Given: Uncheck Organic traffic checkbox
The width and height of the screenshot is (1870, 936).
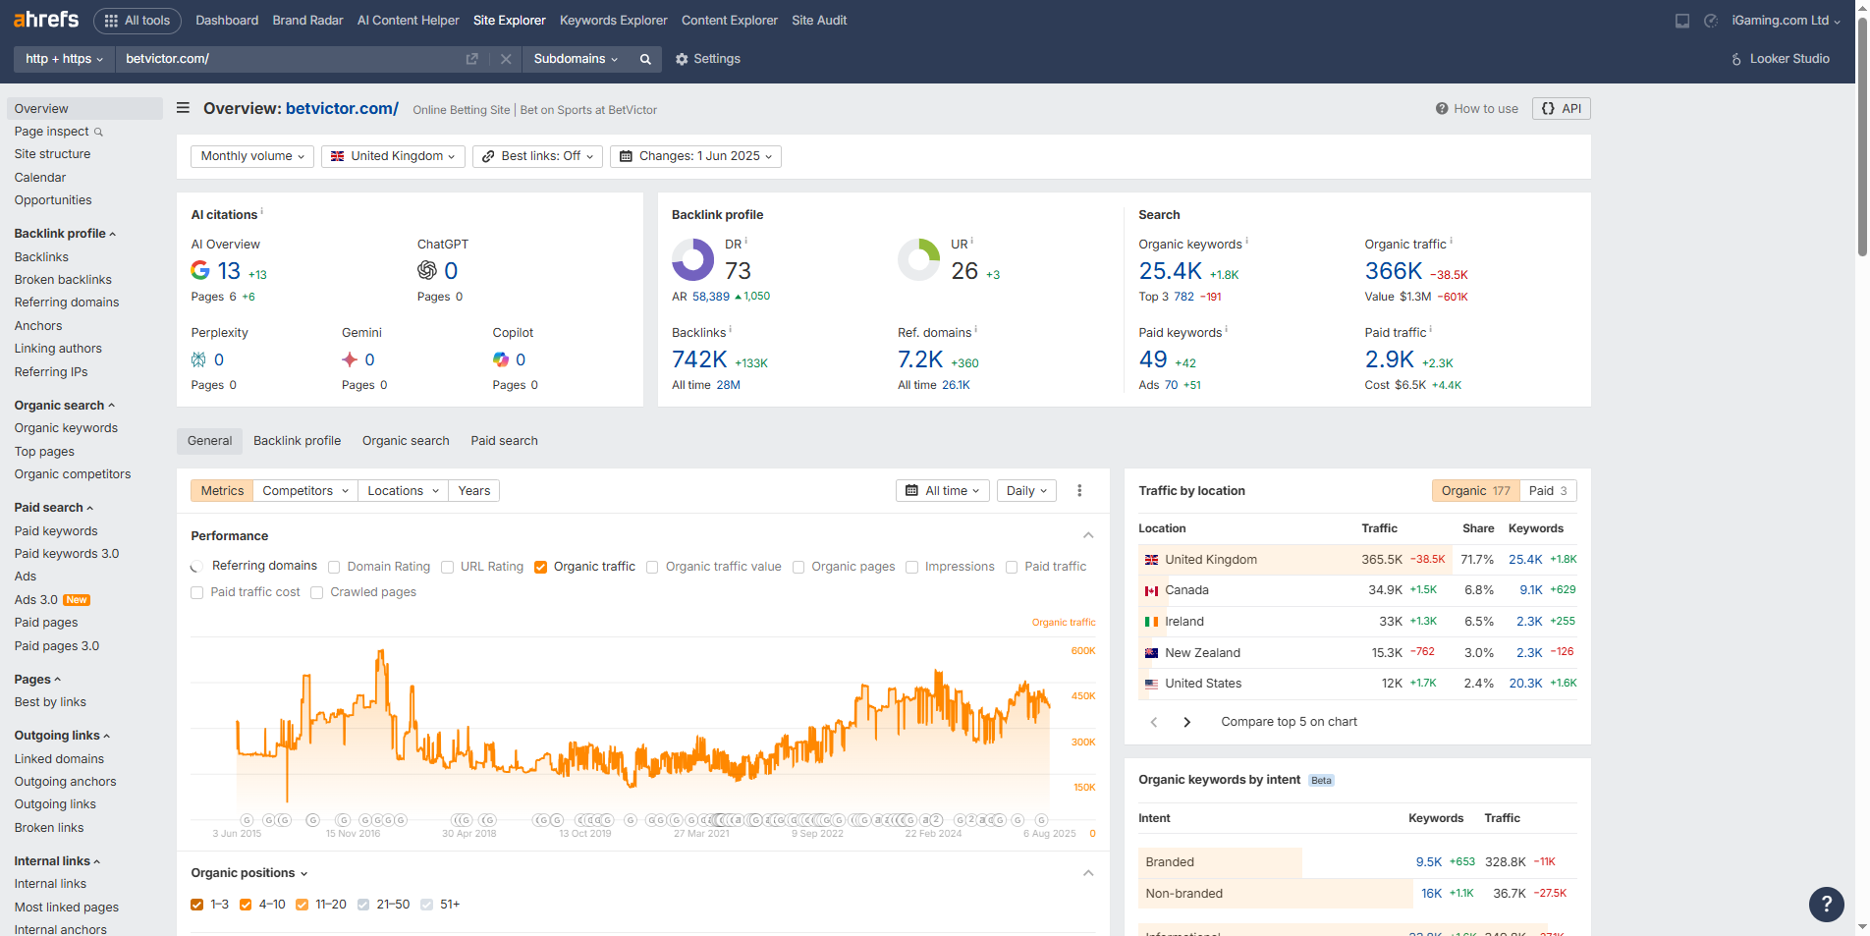Looking at the screenshot, I should pos(540,567).
